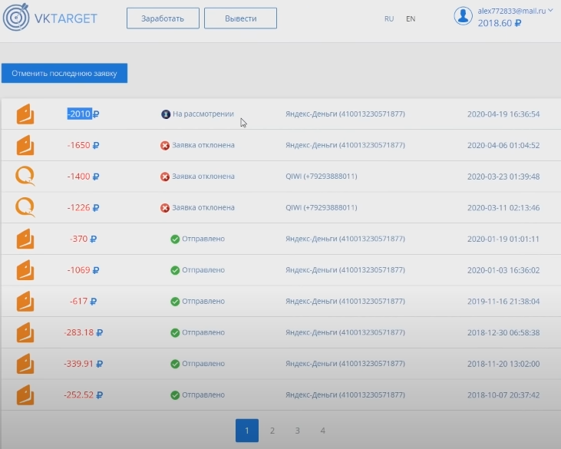This screenshot has width=561, height=449.
Task: Click the wallet icon in the -2010 row
Action: click(25, 114)
